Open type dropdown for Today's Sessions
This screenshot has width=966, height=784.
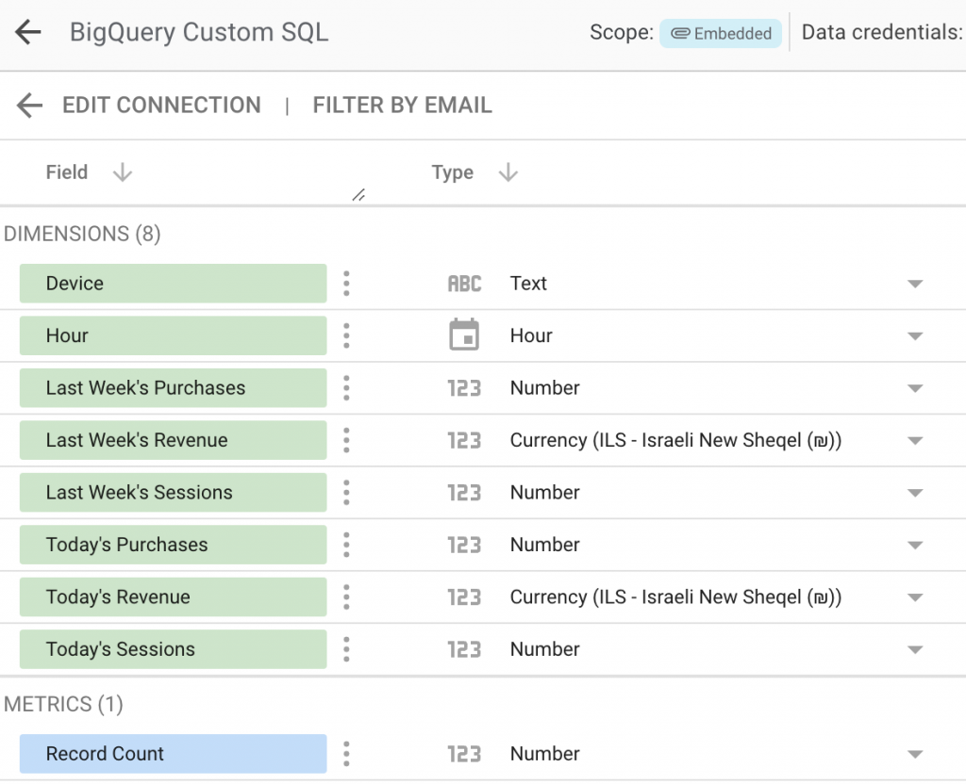pos(915,650)
